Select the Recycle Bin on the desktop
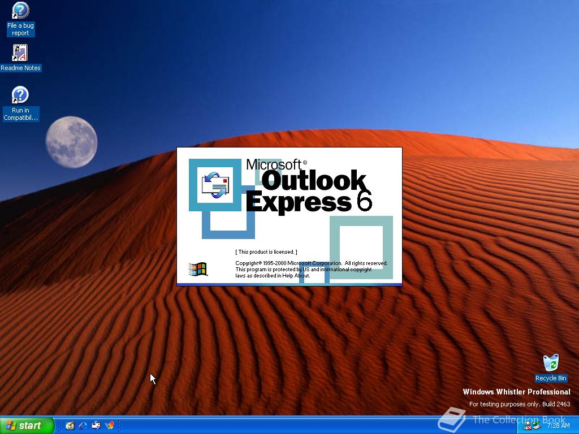 (551, 368)
